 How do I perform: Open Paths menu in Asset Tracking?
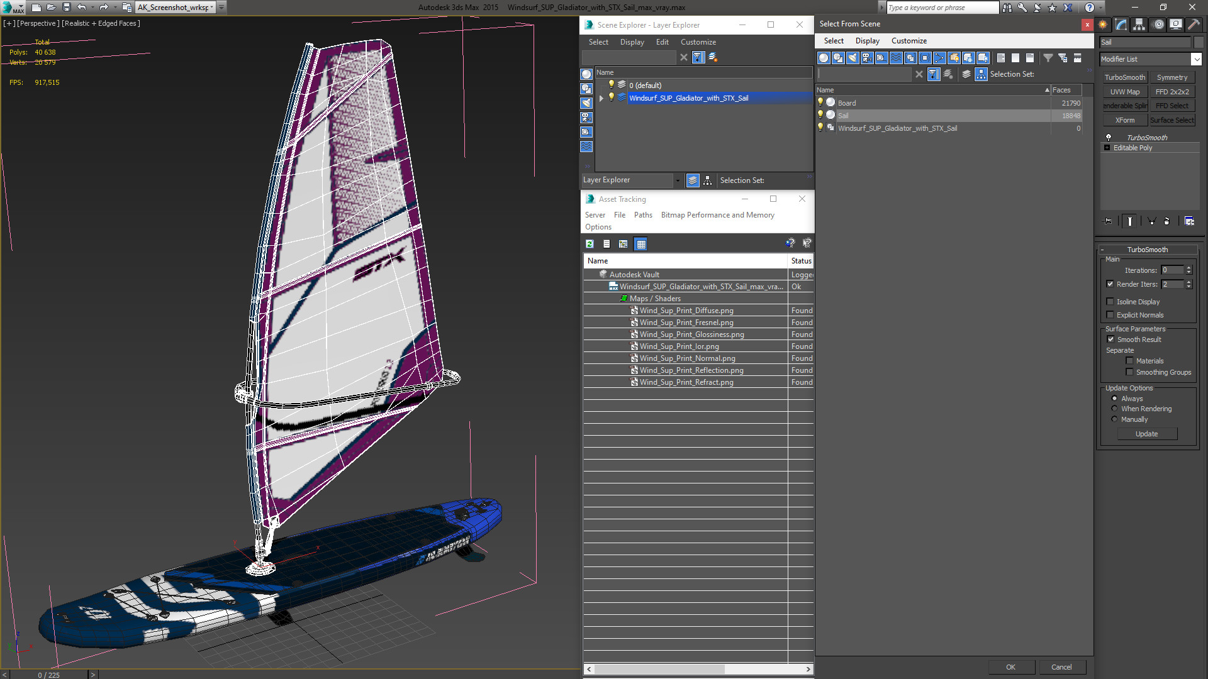point(643,215)
